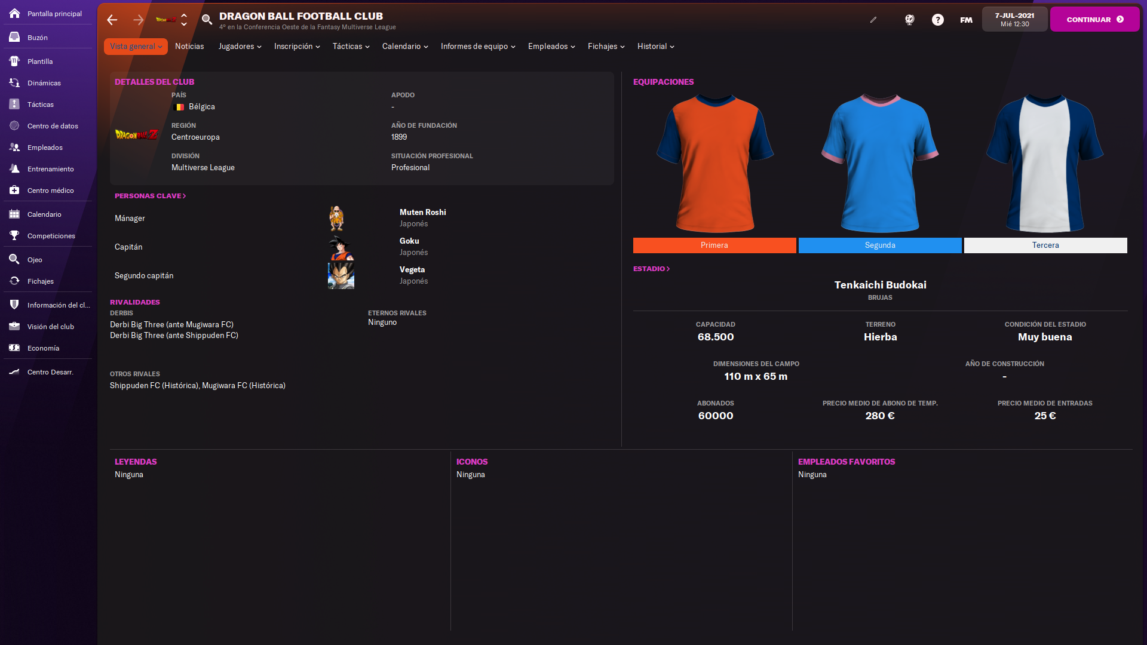Image resolution: width=1147 pixels, height=645 pixels.
Task: Select the white Tercera kit swatch
Action: 1045,245
